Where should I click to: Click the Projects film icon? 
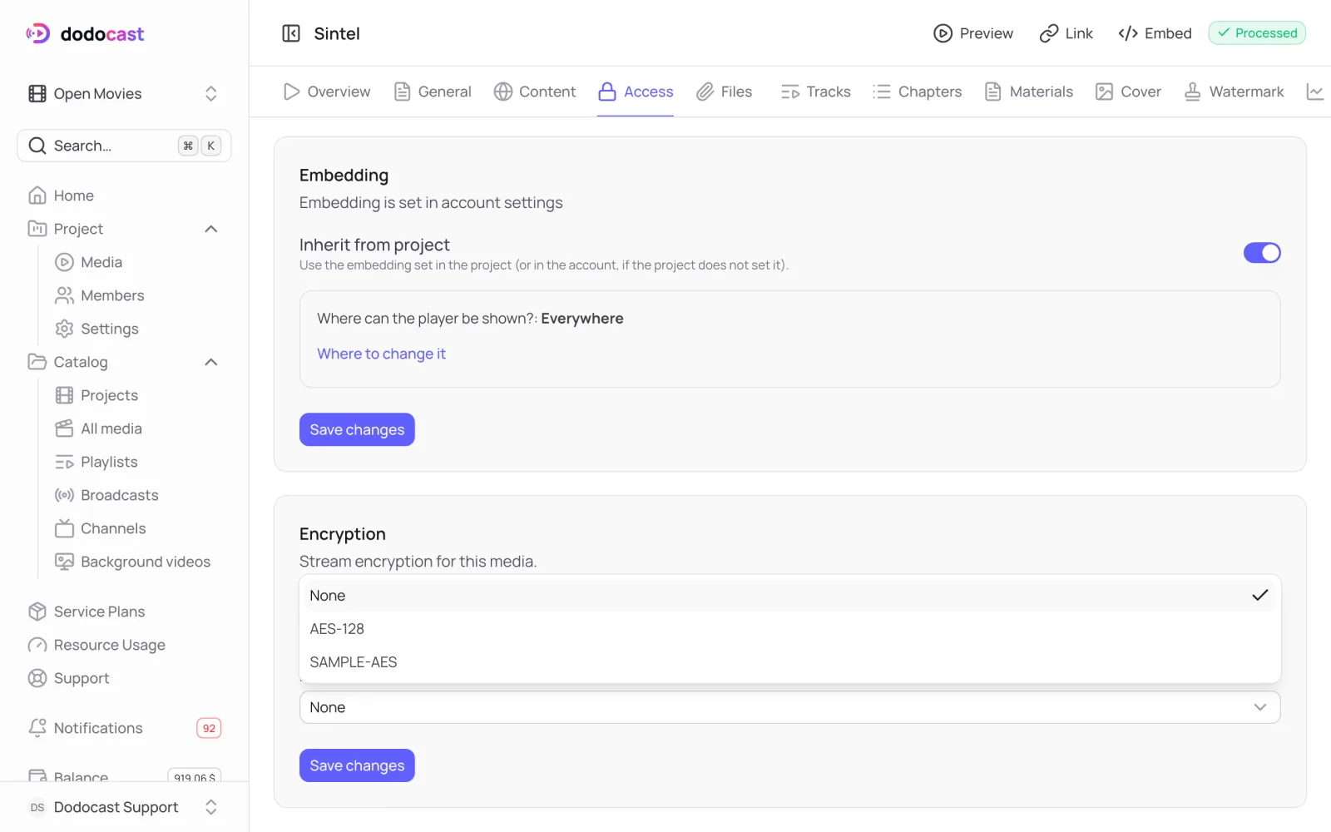click(64, 395)
